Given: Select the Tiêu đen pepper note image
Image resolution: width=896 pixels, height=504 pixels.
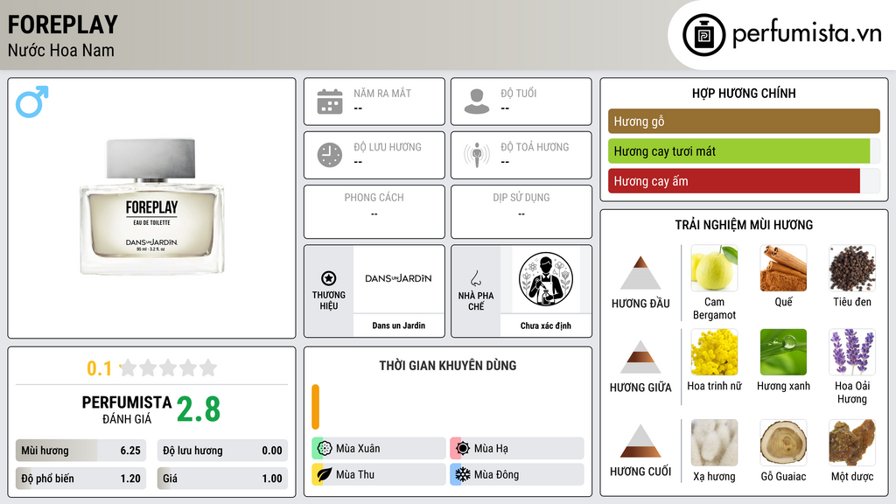Looking at the screenshot, I should (x=852, y=268).
